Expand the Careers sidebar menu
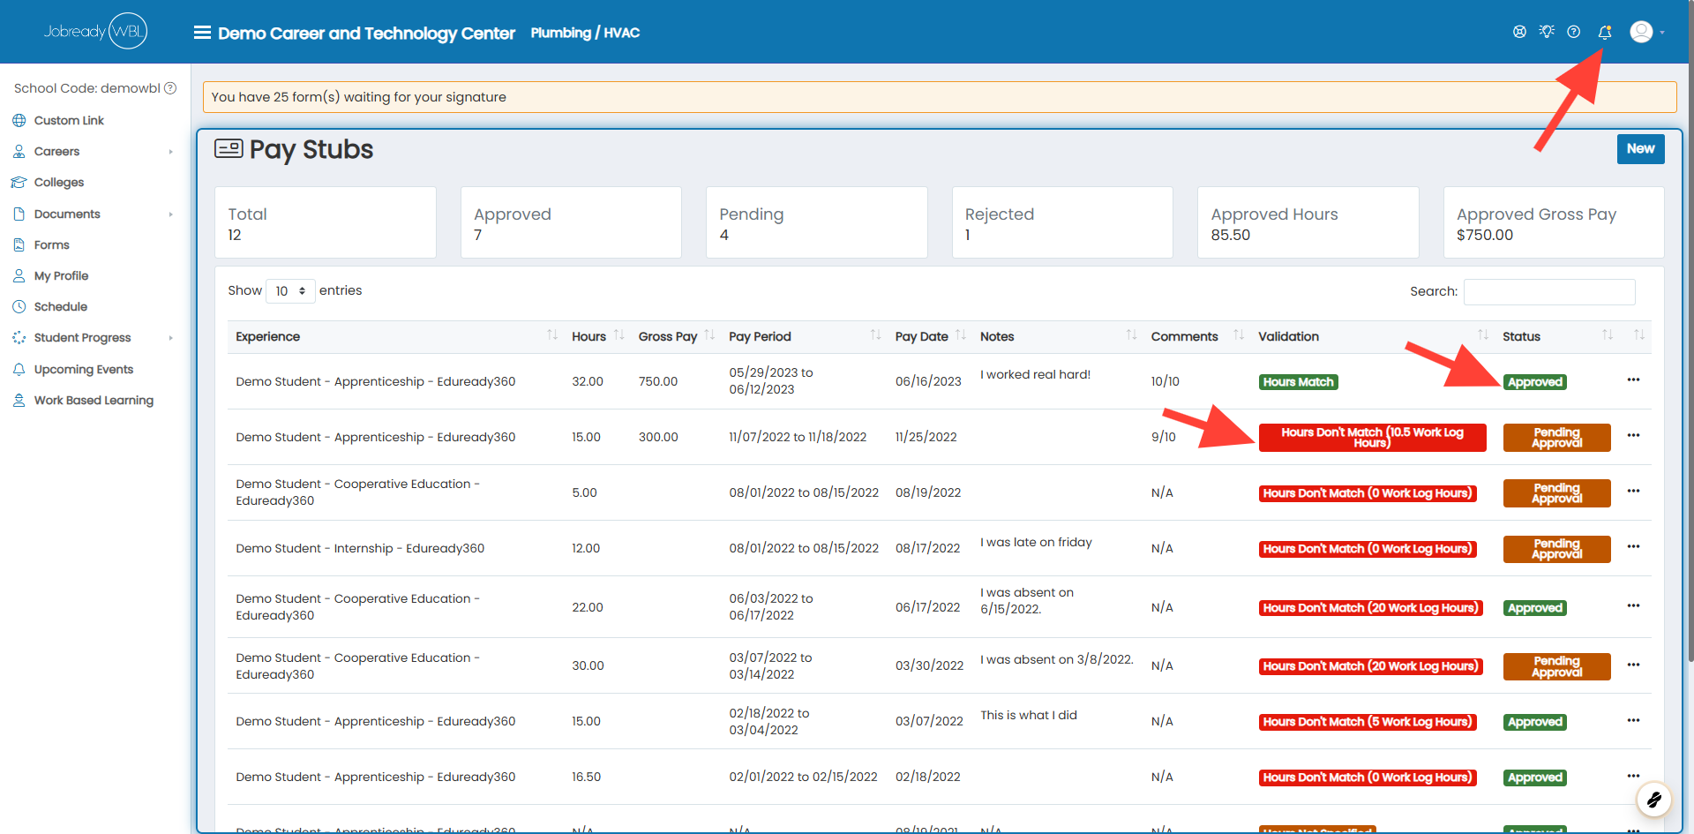This screenshot has height=834, width=1694. pos(93,152)
